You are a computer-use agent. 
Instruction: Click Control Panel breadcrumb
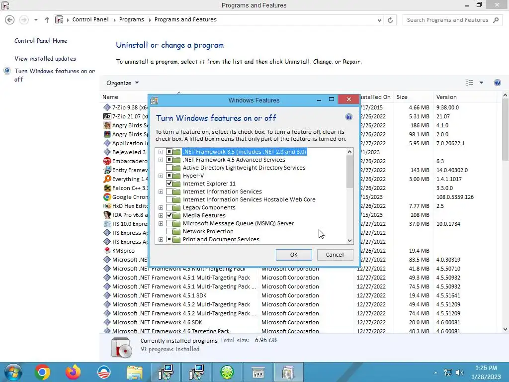pos(90,19)
